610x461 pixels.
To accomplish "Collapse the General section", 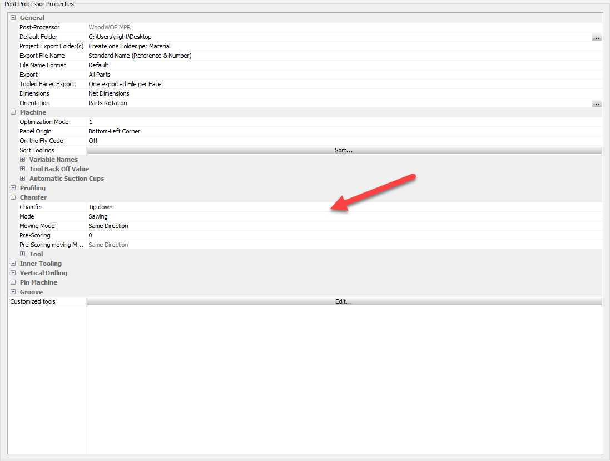I will point(12,17).
